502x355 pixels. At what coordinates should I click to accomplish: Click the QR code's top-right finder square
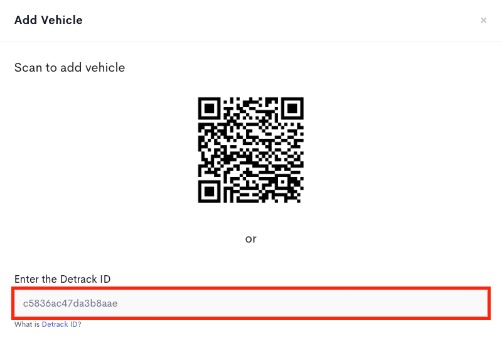coord(292,109)
